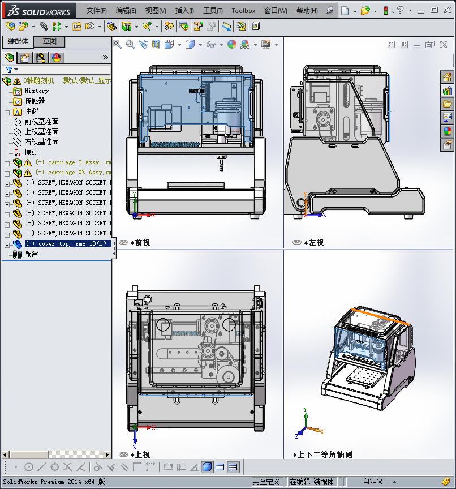This screenshot has width=456, height=489.
Task: Click the Zoom to Area icon
Action: (130, 44)
